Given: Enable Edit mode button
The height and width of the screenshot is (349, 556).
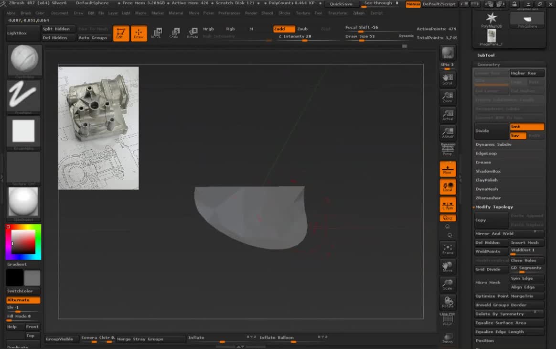Looking at the screenshot, I should point(120,33).
